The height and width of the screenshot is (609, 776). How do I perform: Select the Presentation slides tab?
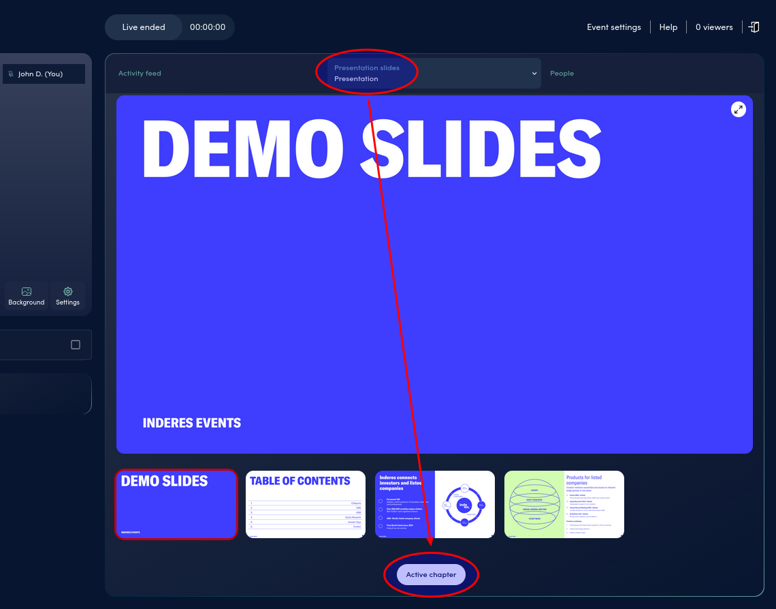click(367, 67)
